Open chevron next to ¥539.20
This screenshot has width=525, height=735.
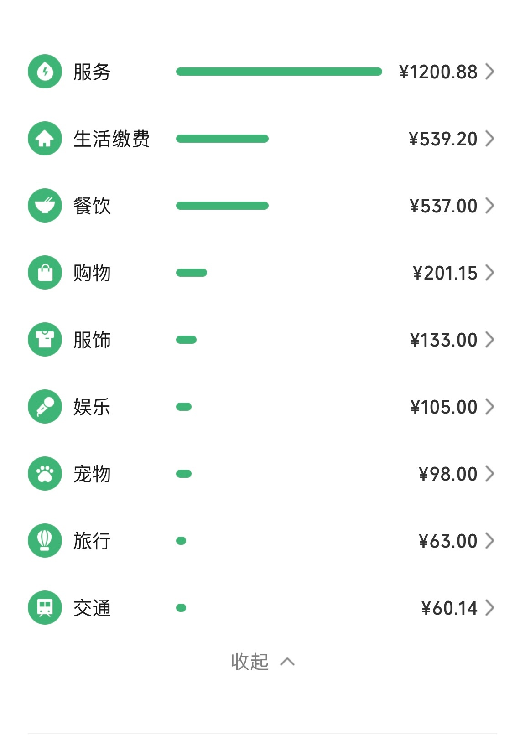[489, 139]
